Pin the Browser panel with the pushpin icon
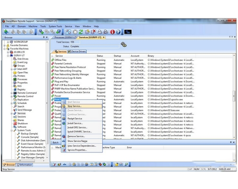 coord(44,38)
